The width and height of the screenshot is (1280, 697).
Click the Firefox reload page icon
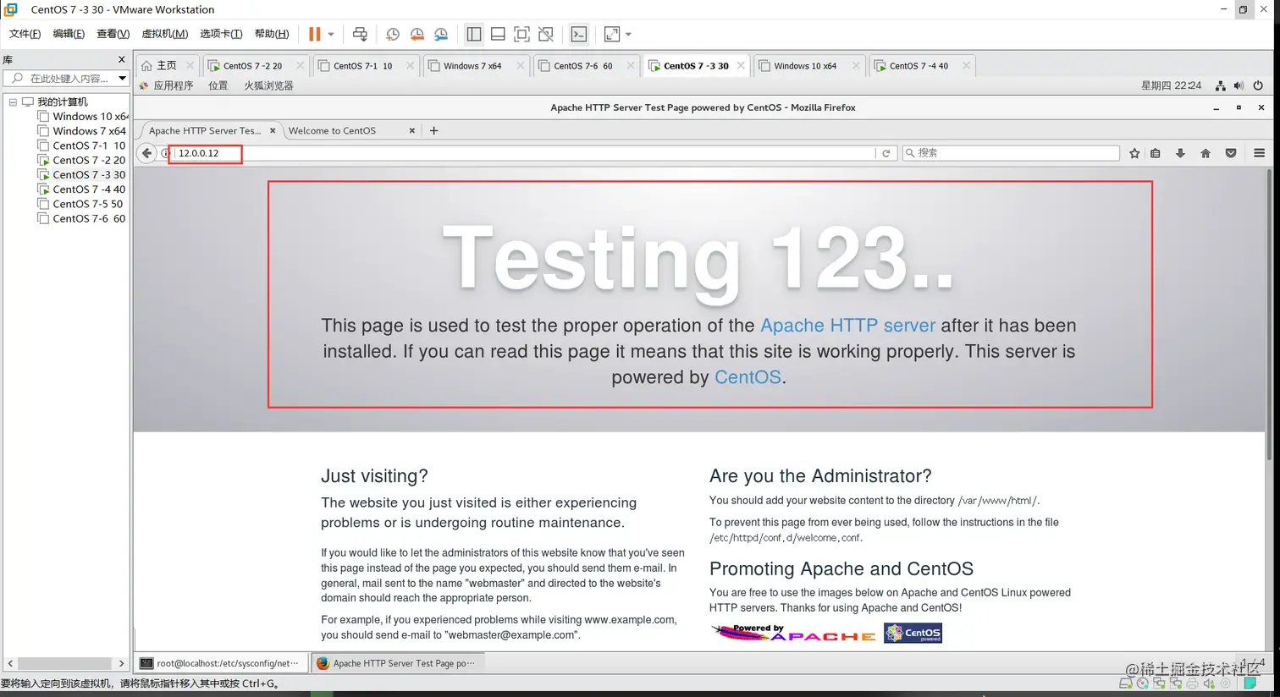[886, 153]
